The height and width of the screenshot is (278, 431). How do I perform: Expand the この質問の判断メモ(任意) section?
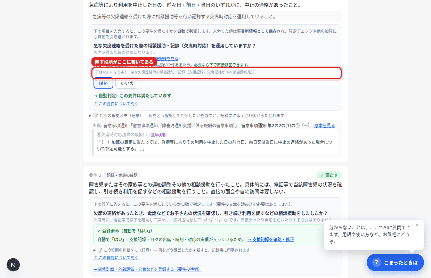[x=172, y=250]
